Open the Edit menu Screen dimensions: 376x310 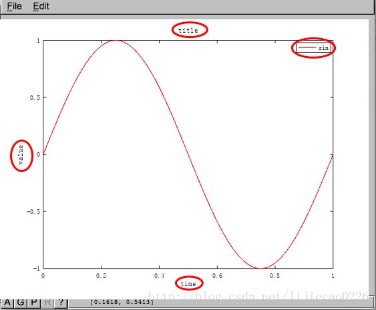point(41,6)
